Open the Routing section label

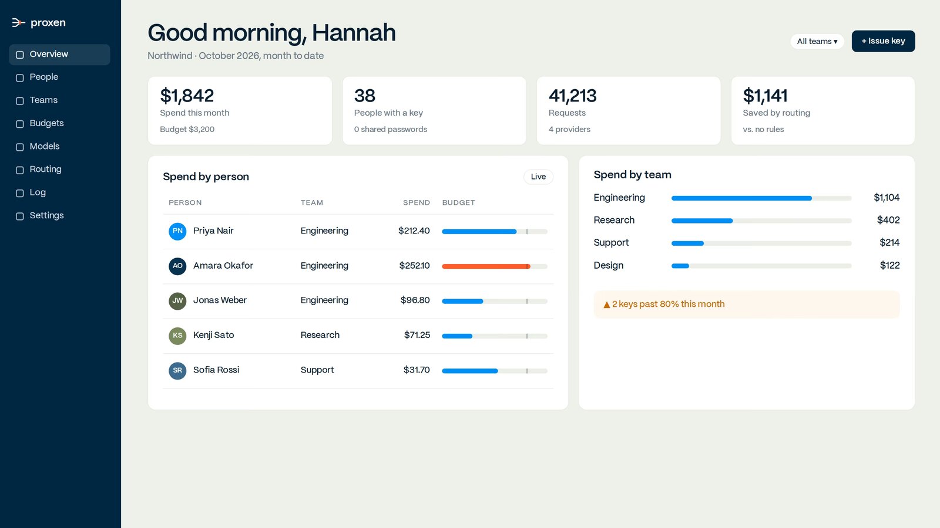click(46, 169)
